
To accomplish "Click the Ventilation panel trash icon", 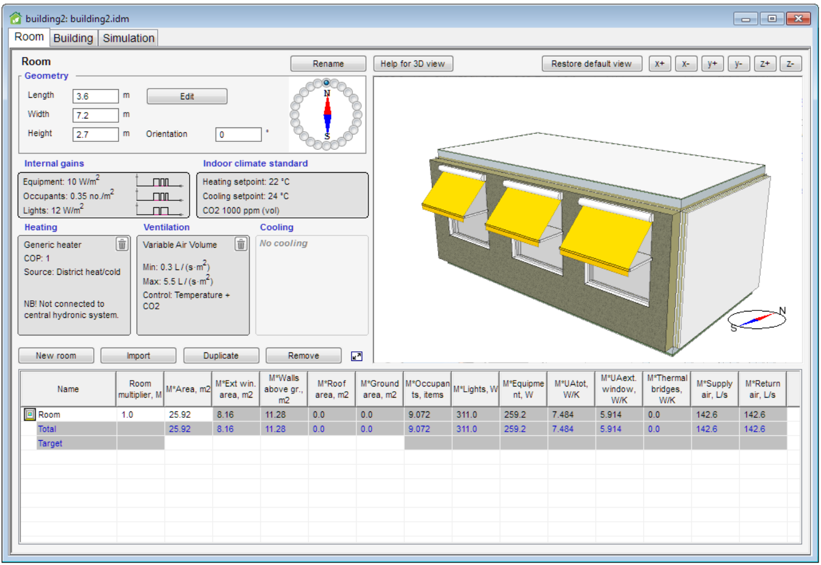I will pyautogui.click(x=241, y=244).
